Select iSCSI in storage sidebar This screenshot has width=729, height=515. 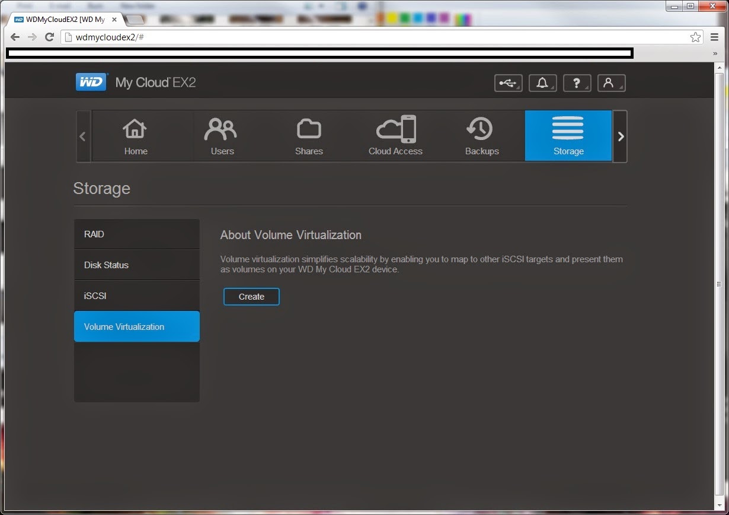click(137, 296)
